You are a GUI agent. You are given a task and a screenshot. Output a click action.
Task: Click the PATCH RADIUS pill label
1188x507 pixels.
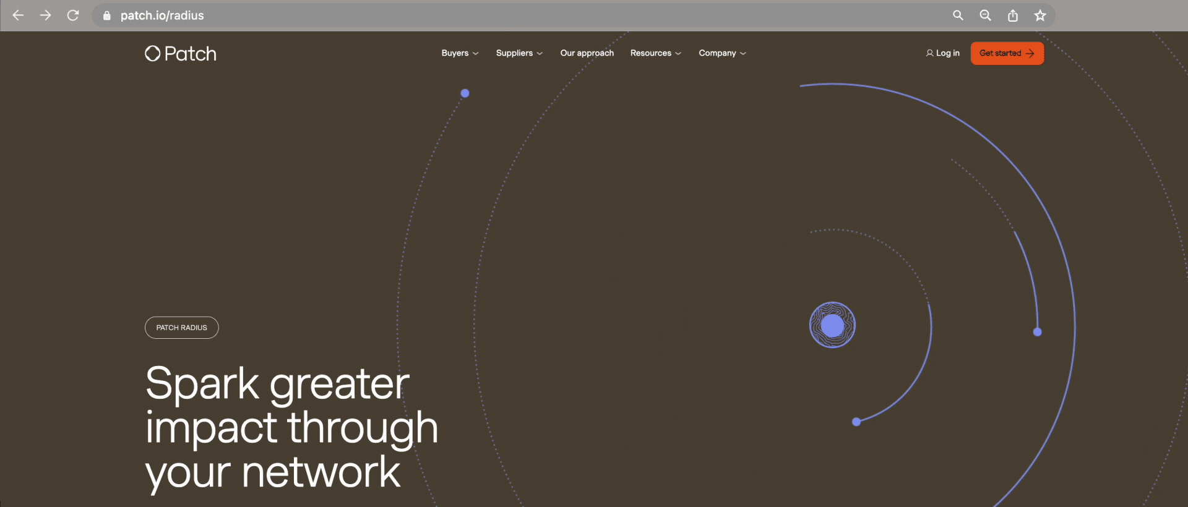[x=181, y=328]
